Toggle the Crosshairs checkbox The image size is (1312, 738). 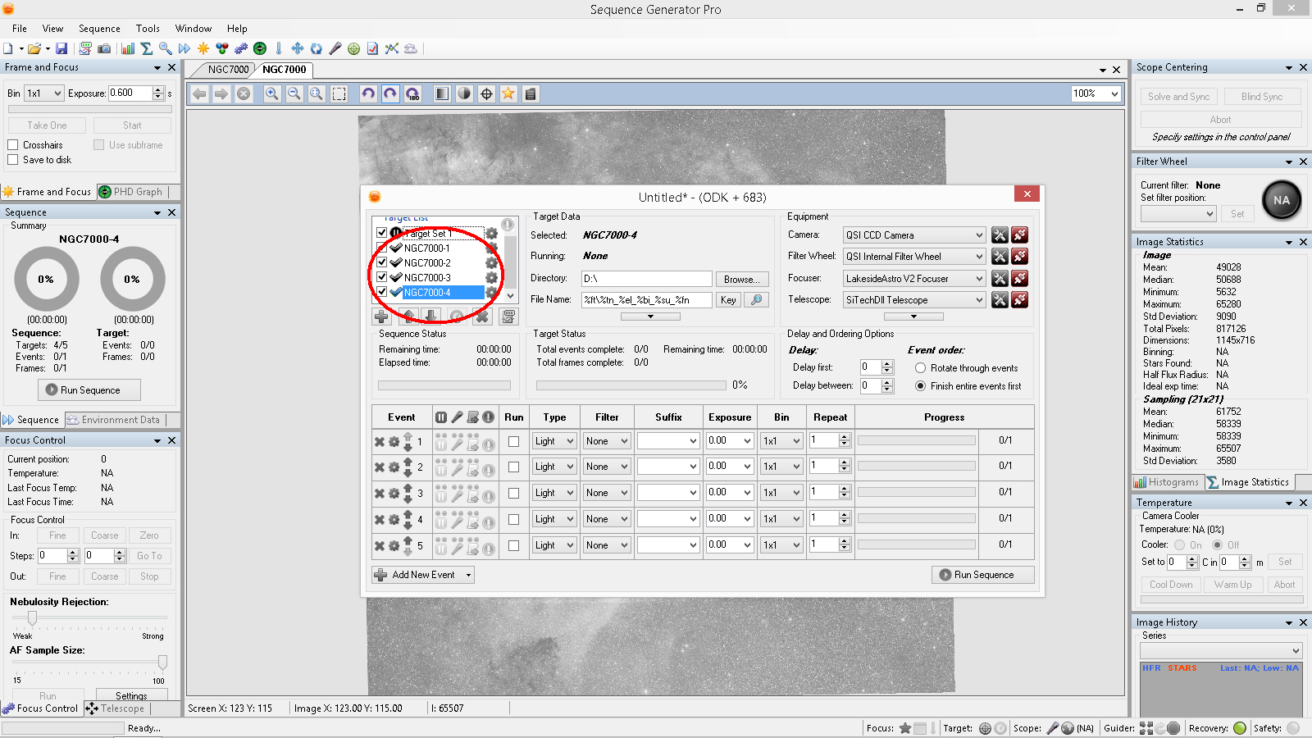click(x=13, y=145)
